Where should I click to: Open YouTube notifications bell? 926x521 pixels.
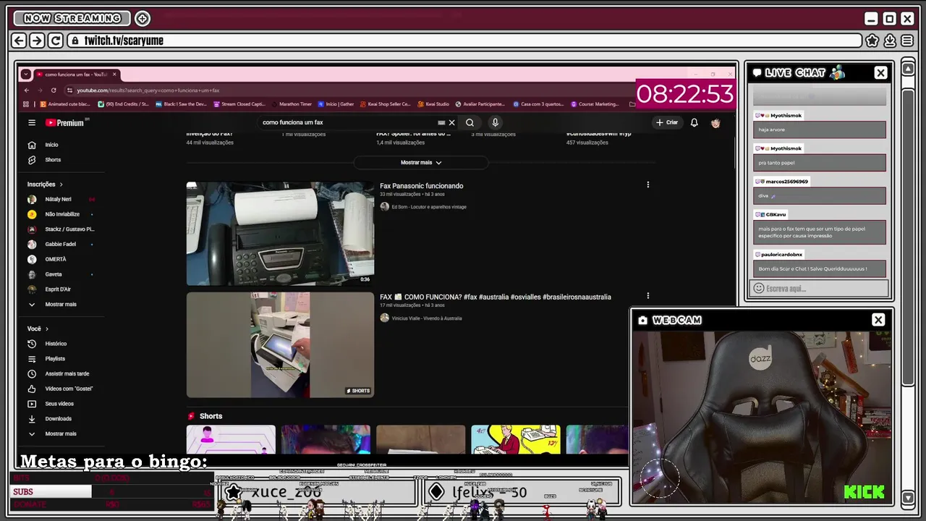694,122
